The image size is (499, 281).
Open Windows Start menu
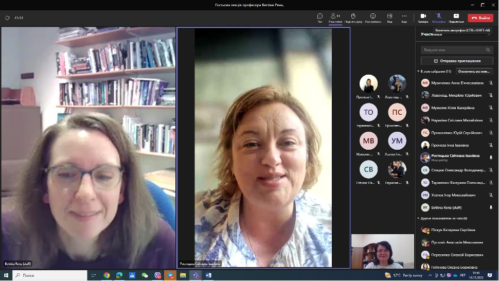[x=6, y=275]
